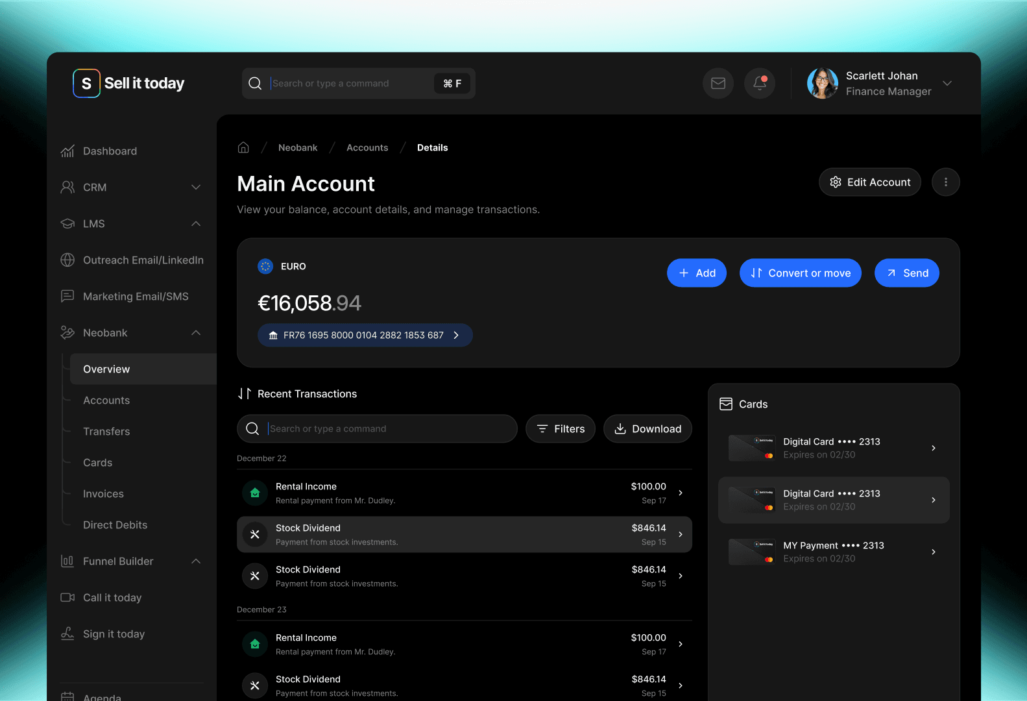Viewport: 1027px width, 701px height.
Task: Click the top search magnifier icon
Action: [255, 84]
